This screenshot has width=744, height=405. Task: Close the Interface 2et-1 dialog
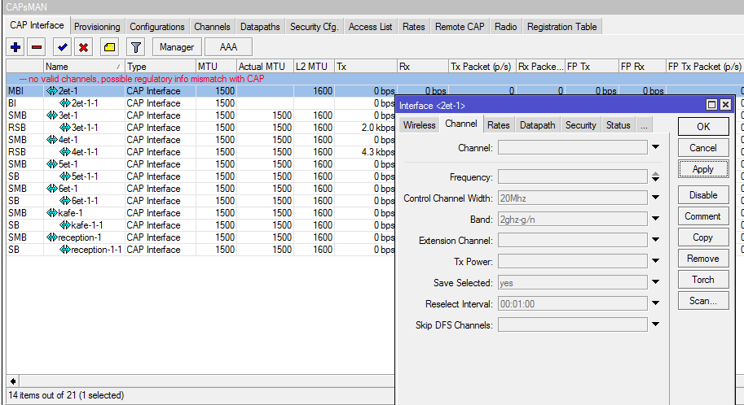tap(725, 105)
